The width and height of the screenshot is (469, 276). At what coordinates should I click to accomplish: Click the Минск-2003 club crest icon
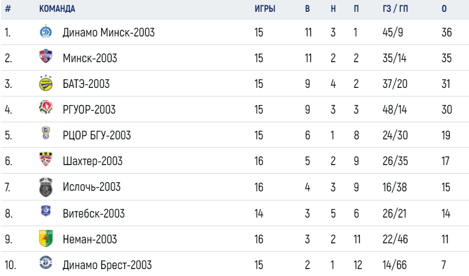coord(46,56)
